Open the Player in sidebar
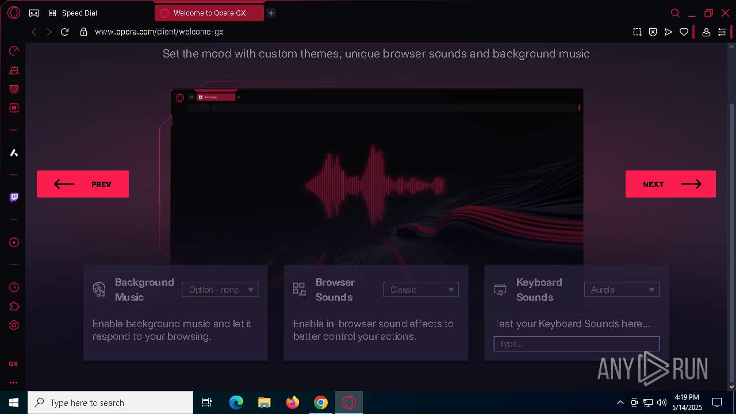 (x=14, y=242)
